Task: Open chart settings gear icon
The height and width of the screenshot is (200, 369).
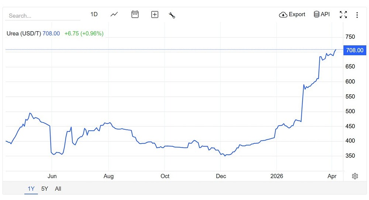Action: pyautogui.click(x=355, y=176)
